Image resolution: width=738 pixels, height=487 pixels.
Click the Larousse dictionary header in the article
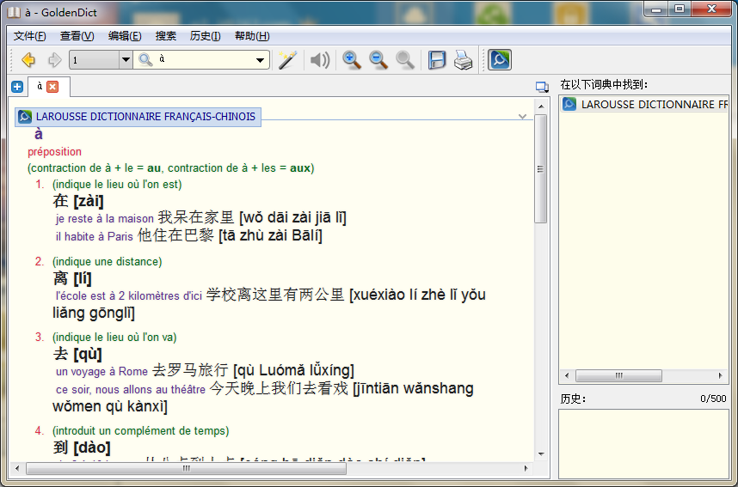138,117
